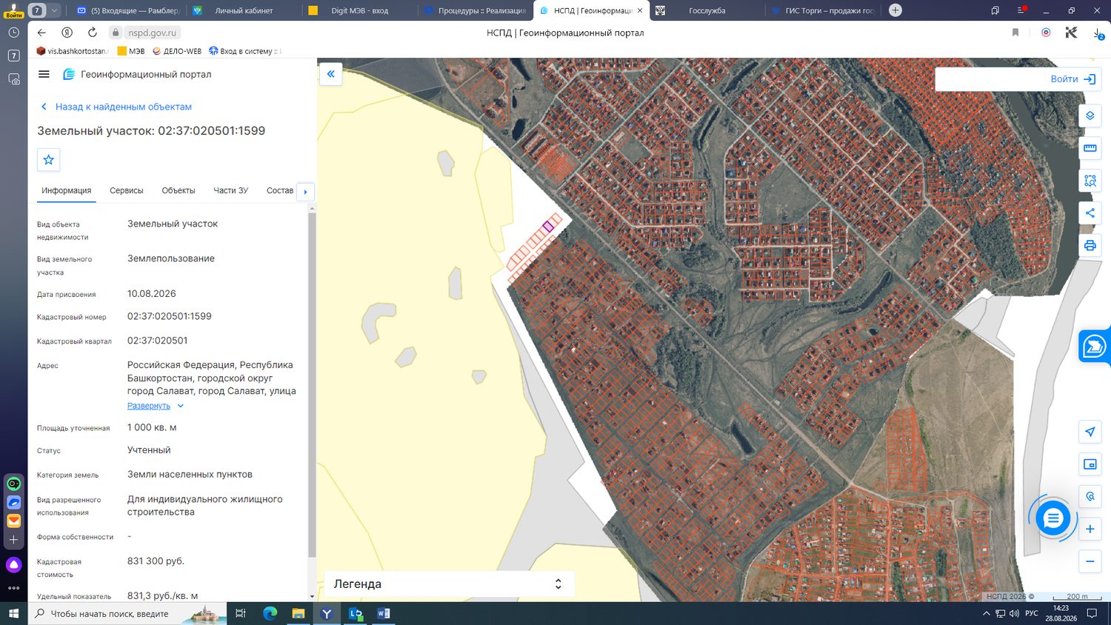The width and height of the screenshot is (1111, 625).
Task: Select the ruler measurement tool
Action: 1090,148
